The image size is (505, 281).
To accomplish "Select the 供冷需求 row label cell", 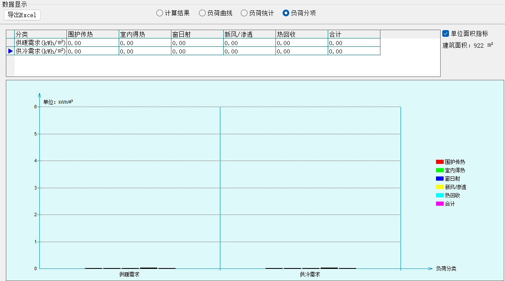I will [x=41, y=51].
